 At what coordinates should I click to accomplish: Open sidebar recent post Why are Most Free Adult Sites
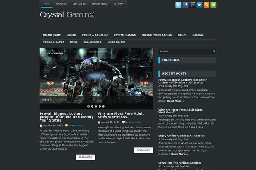(180, 111)
